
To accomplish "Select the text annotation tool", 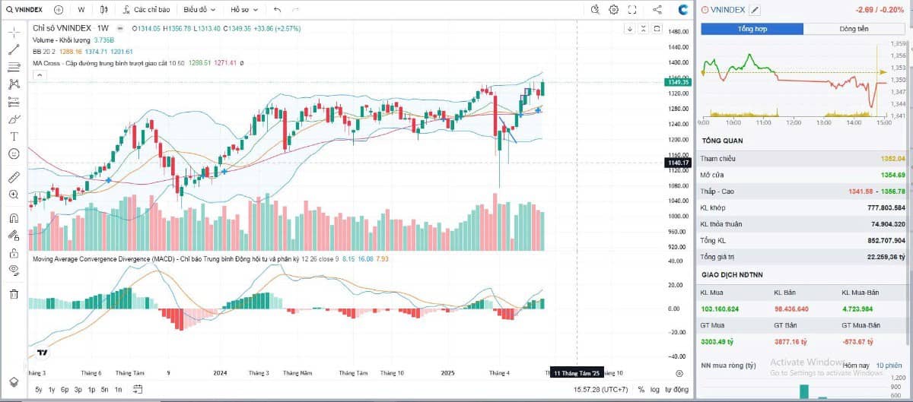I will 14,136.
